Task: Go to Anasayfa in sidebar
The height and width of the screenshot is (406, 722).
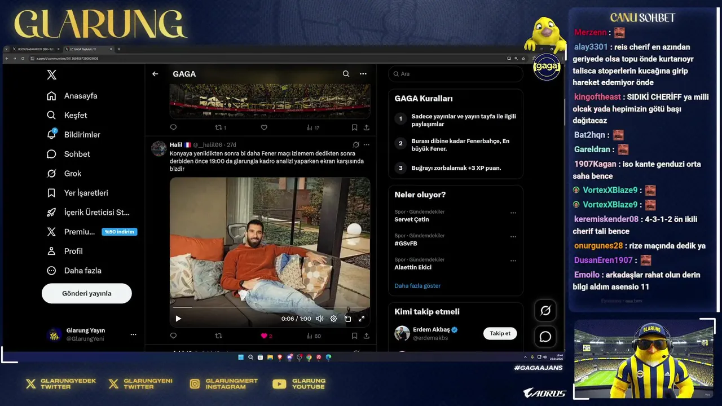Action: [x=72, y=96]
